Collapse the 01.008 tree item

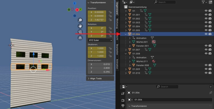pyautogui.click(x=126, y=54)
